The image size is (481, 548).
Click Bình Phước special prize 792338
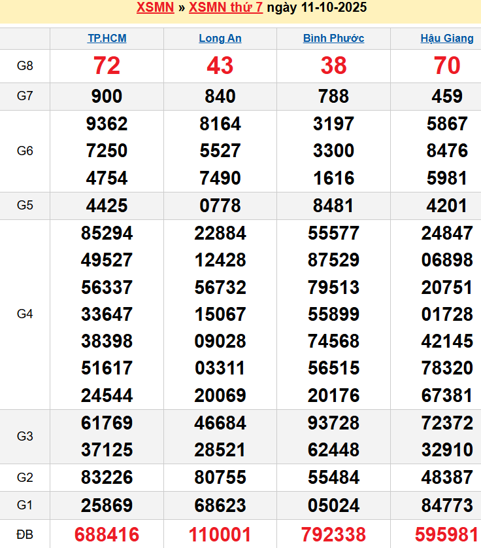coord(333,534)
